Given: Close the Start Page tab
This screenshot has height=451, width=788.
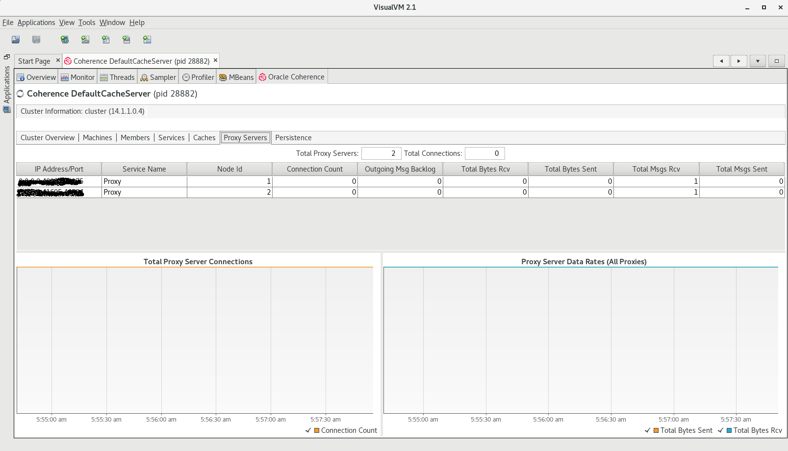Looking at the screenshot, I should pos(58,60).
